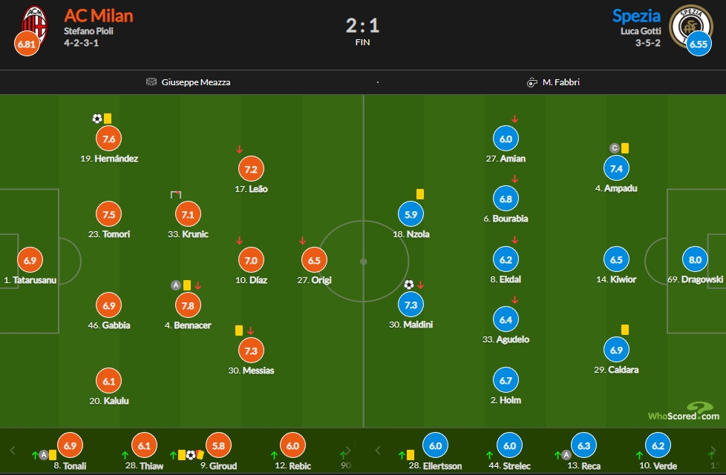Select Dragowski's 8.0 rating circle
Image resolution: width=726 pixels, height=475 pixels.
[695, 260]
